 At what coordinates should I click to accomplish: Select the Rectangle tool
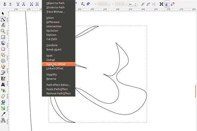3,37
